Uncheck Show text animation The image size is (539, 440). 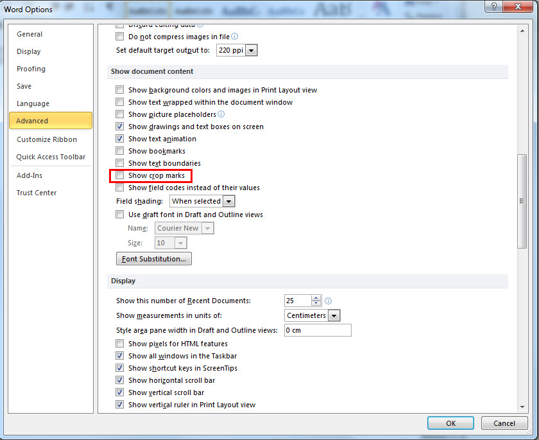[x=119, y=139]
